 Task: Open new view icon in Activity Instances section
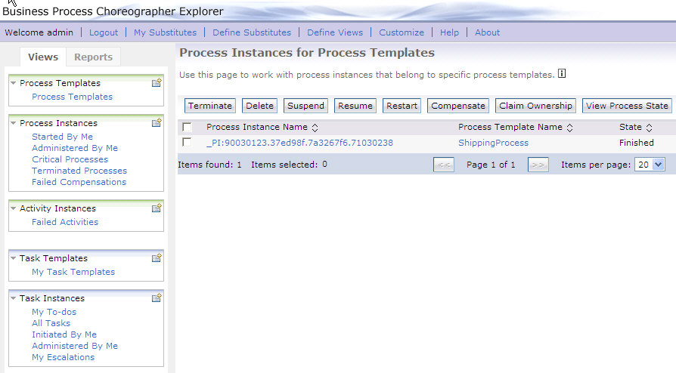pos(157,208)
